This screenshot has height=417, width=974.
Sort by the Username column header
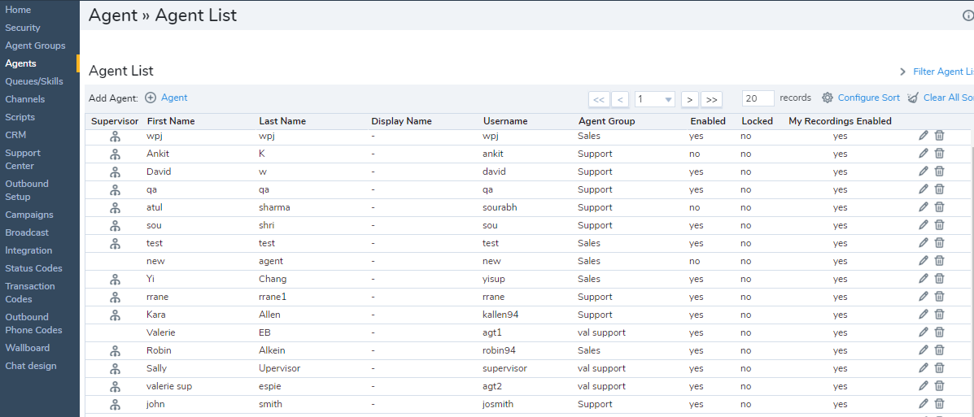pos(505,122)
